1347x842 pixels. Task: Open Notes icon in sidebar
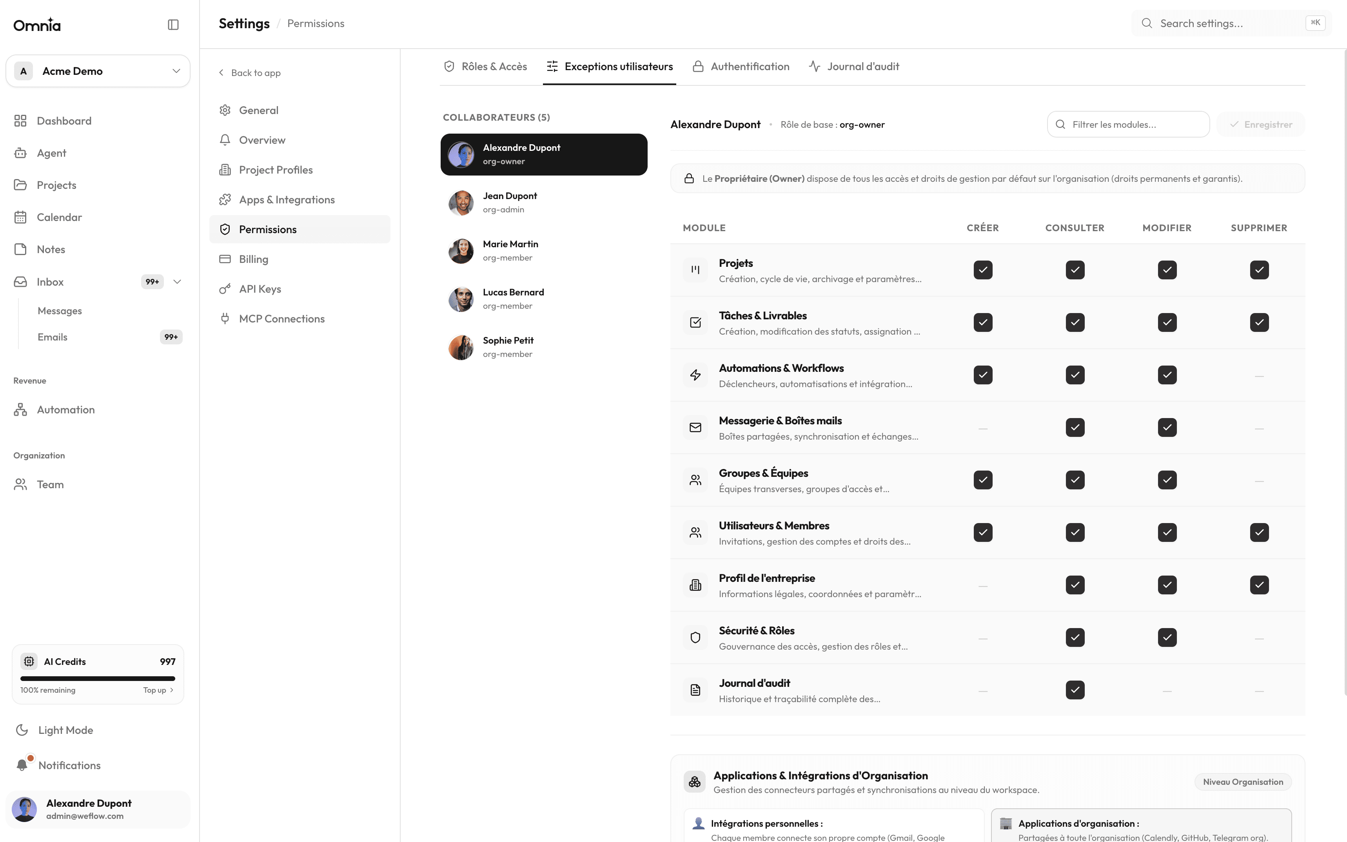tap(21, 250)
